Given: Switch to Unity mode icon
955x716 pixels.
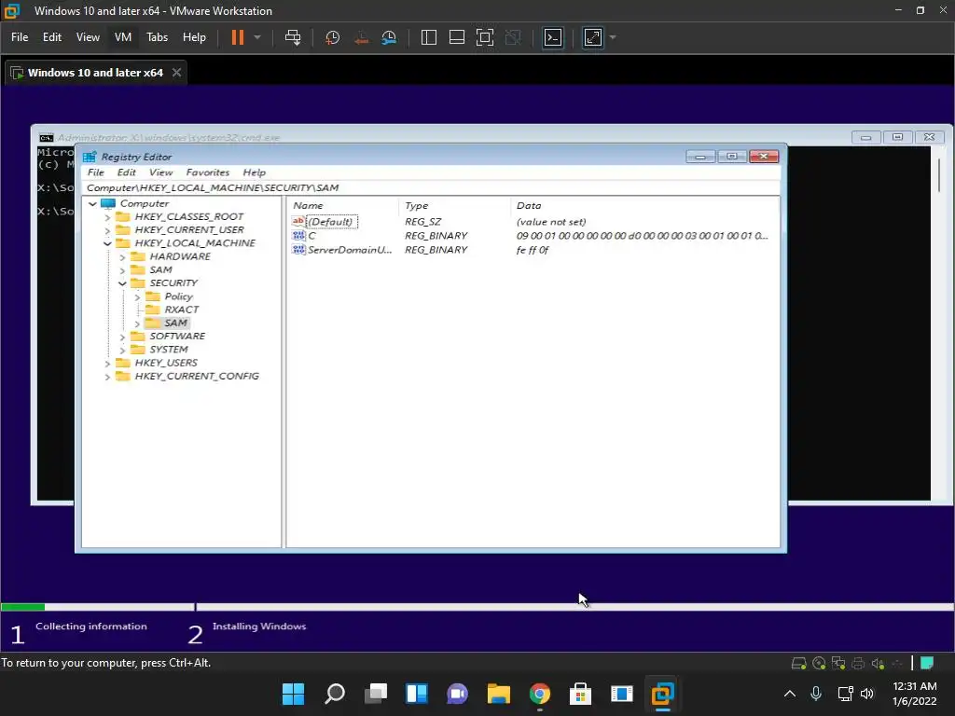Looking at the screenshot, I should [x=514, y=37].
